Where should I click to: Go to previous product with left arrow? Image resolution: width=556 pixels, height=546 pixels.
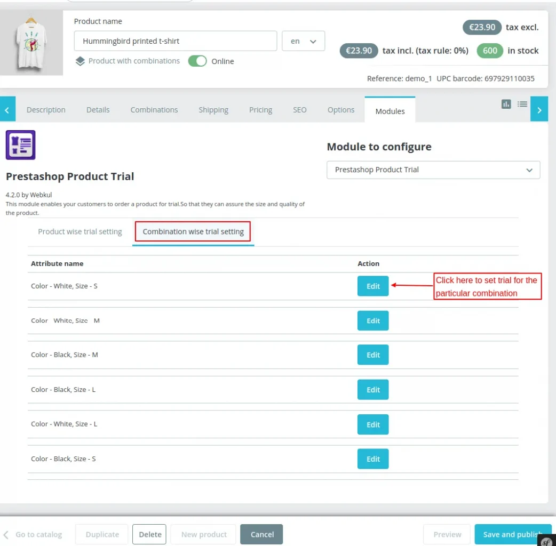pyautogui.click(x=7, y=109)
